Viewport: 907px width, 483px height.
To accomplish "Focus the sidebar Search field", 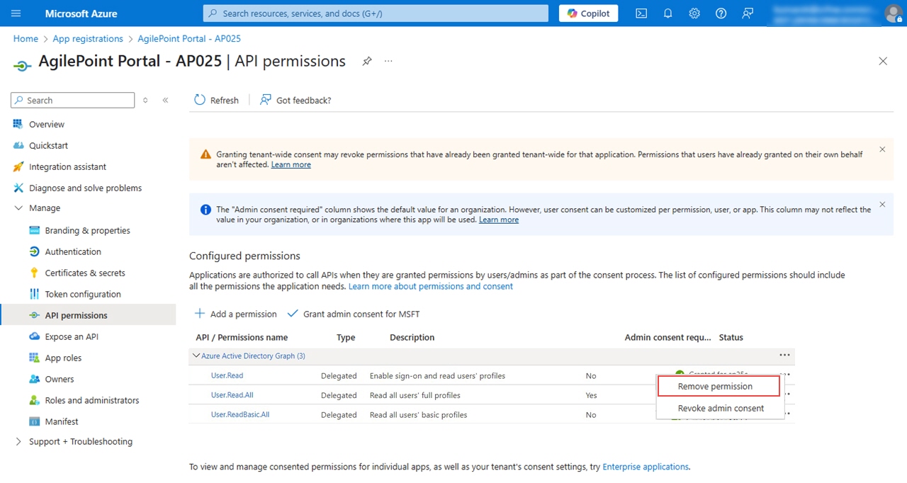I will (73, 101).
